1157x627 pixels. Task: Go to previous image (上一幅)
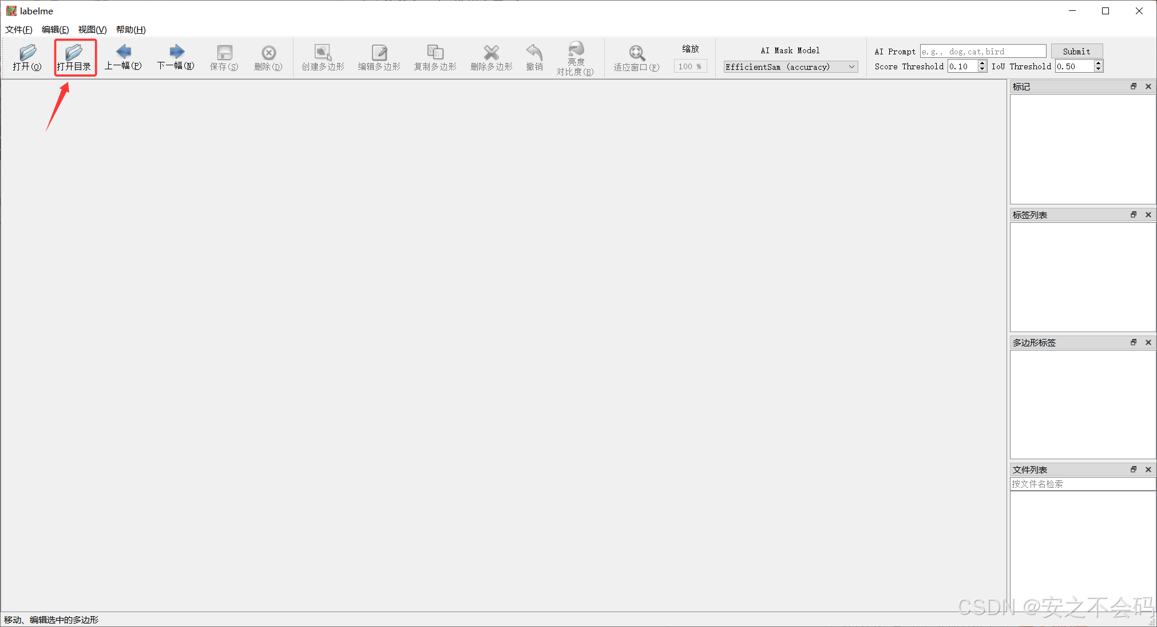tap(123, 57)
